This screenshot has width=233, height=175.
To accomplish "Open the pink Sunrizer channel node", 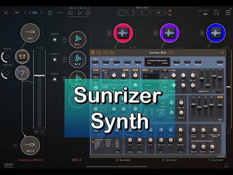I will pos(123,33).
